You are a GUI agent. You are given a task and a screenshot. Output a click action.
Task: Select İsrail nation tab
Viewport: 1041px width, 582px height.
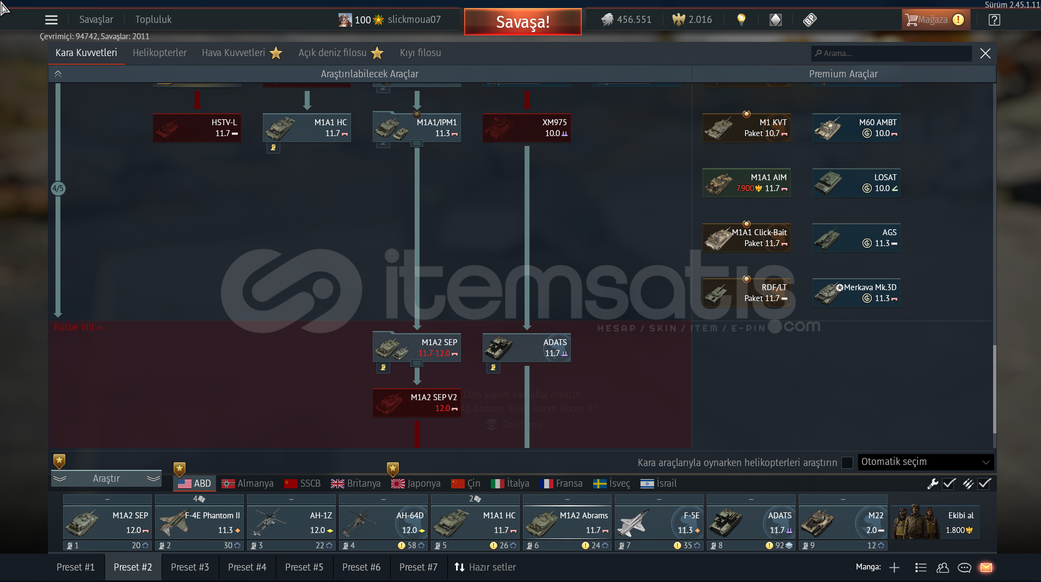[x=658, y=483]
